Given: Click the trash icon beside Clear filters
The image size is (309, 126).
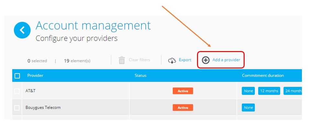Looking at the screenshot, I should pyautogui.click(x=122, y=60).
